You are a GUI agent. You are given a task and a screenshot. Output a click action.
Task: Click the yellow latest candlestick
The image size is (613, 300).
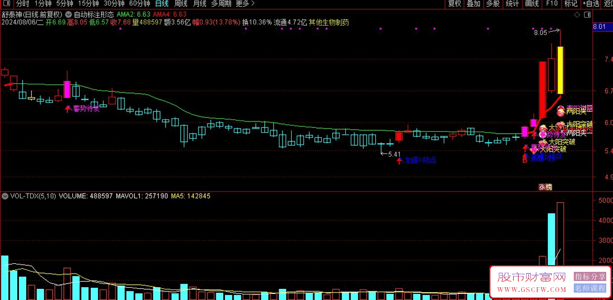tap(560, 70)
